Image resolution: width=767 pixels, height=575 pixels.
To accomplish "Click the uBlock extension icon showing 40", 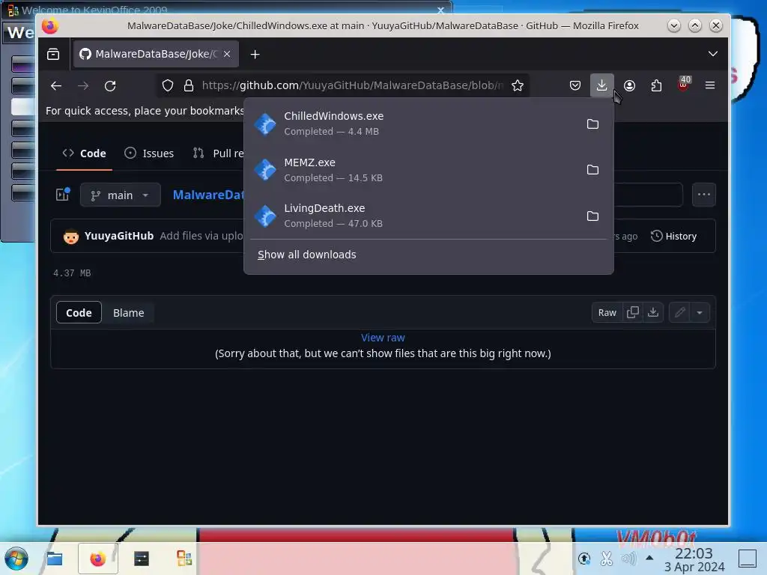I will 683,84.
